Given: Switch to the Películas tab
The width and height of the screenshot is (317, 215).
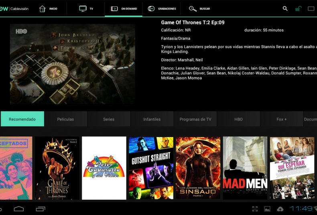Looking at the screenshot, I should [65, 119].
